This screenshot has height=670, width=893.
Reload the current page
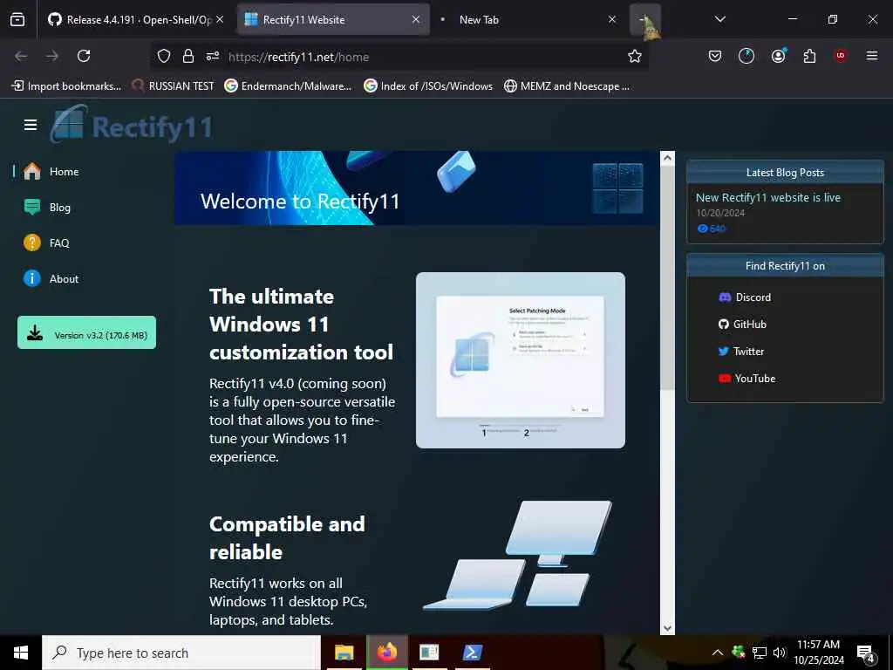point(84,56)
